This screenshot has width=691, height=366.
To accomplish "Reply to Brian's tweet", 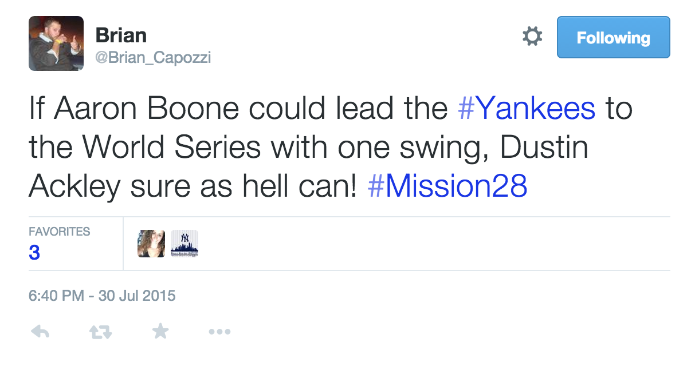I will [x=40, y=332].
